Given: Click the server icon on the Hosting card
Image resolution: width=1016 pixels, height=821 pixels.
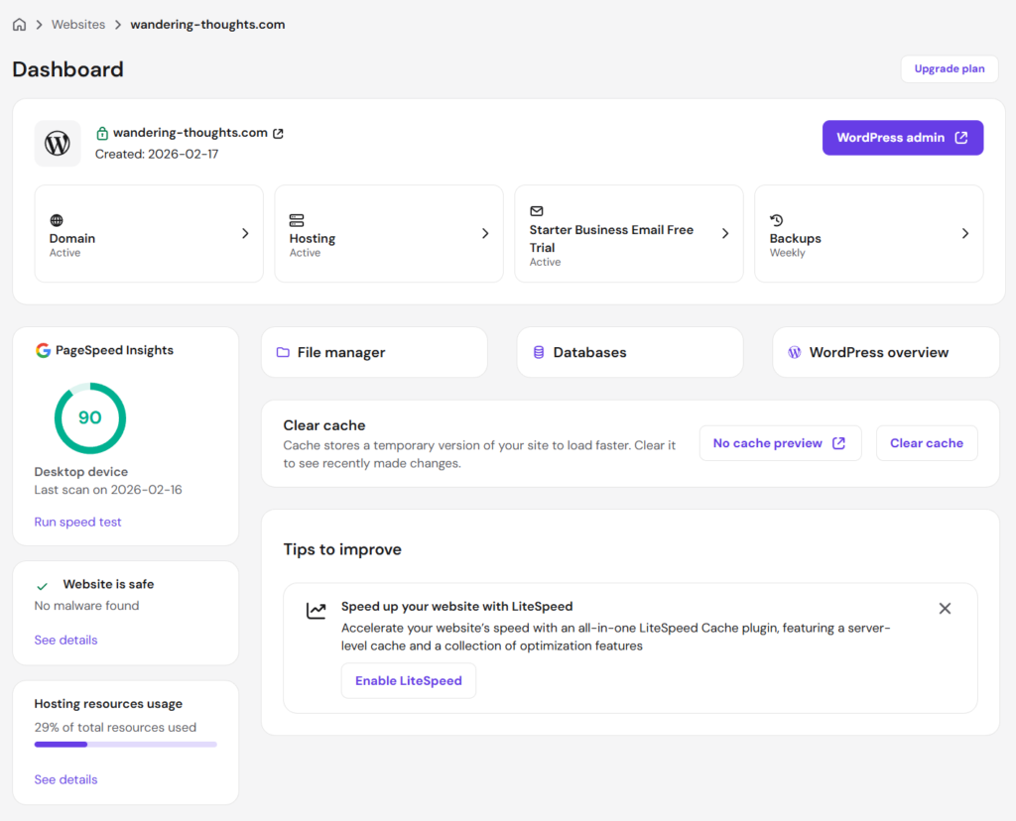Looking at the screenshot, I should pyautogui.click(x=297, y=220).
